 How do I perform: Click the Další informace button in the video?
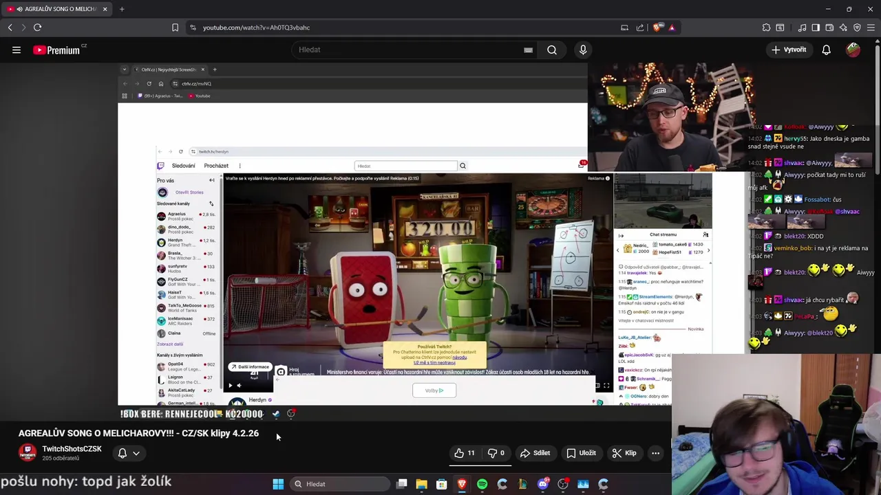pos(251,367)
